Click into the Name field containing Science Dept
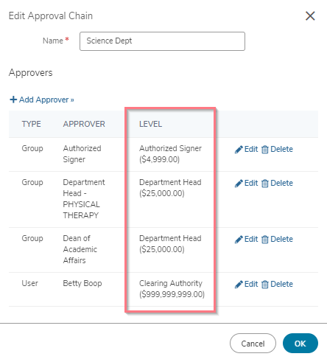Image resolution: width=327 pixels, height=362 pixels. (x=162, y=41)
